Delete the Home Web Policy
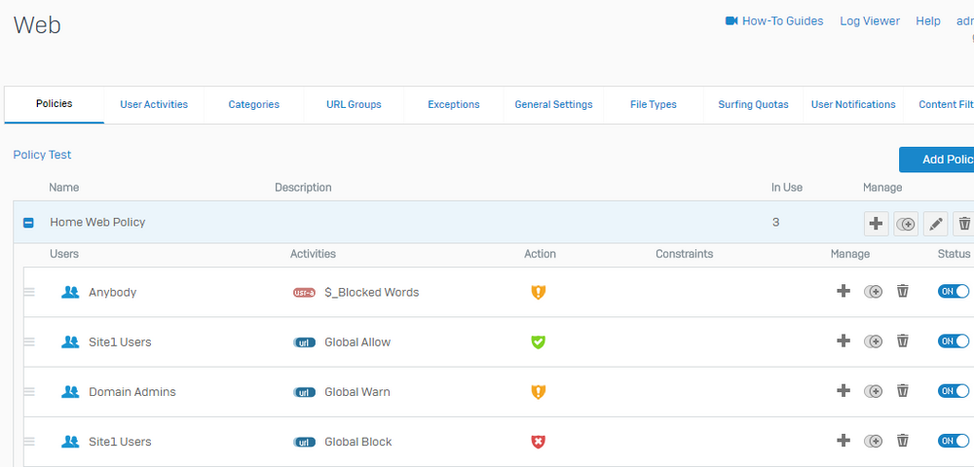This screenshot has width=974, height=467. pyautogui.click(x=964, y=223)
